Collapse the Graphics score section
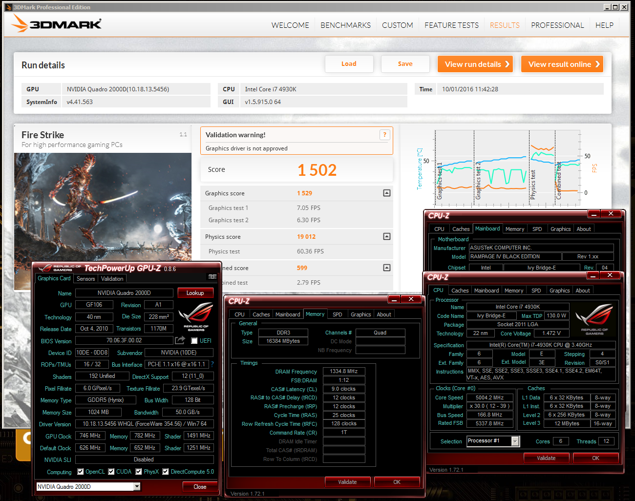635x501 pixels. pos(387,193)
